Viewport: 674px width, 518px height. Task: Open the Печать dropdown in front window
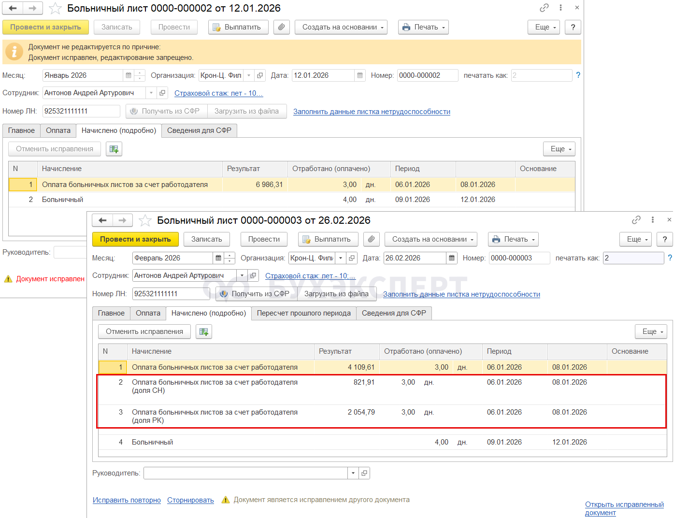[513, 239]
